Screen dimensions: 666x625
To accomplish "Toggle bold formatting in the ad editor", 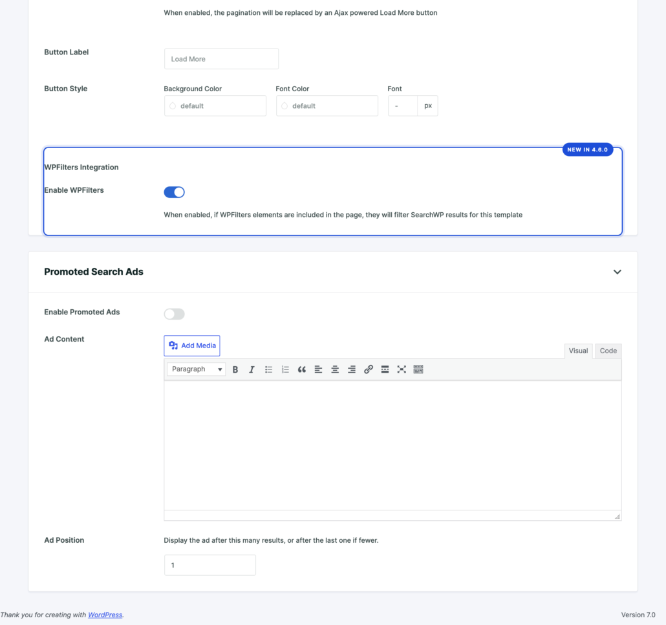I will [x=235, y=369].
